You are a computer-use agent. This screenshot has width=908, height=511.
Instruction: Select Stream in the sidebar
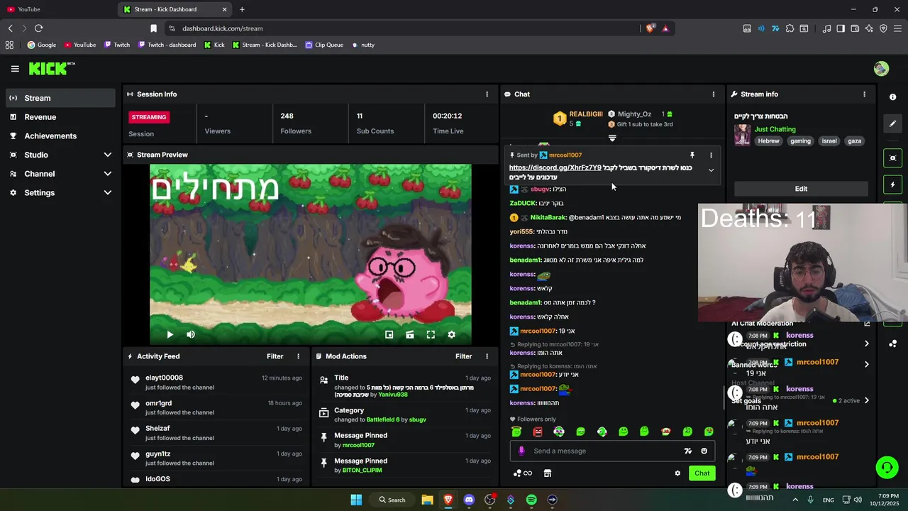(x=60, y=98)
